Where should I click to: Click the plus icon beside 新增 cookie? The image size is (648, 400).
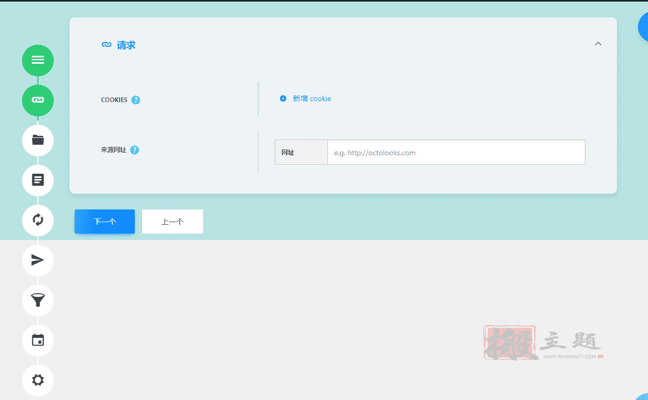click(283, 98)
